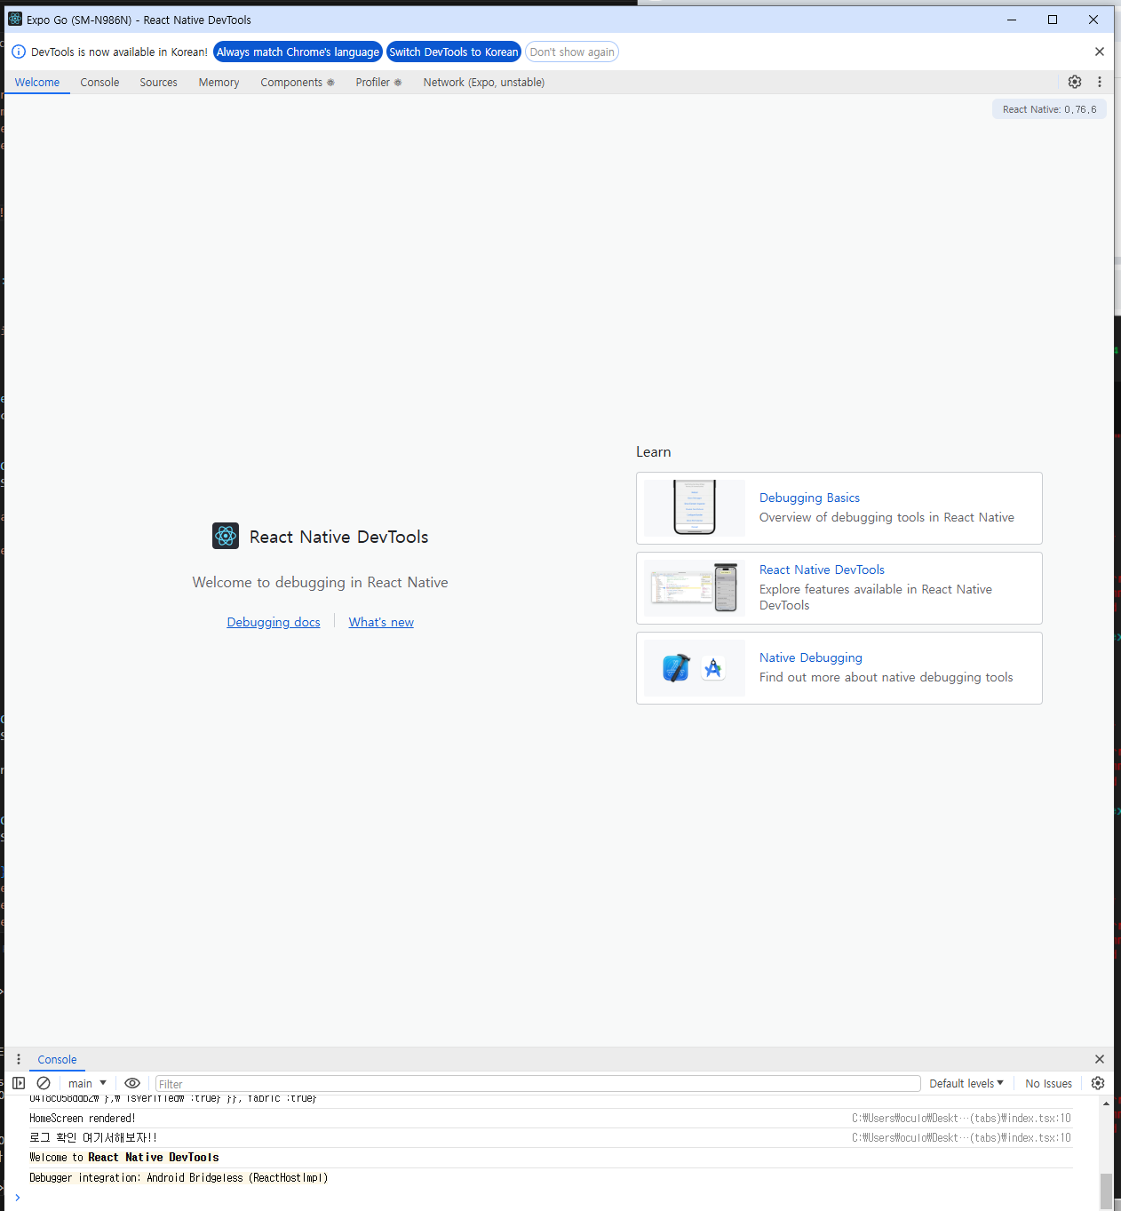1121x1211 pixels.
Task: Maximize the React Native DevTools window
Action: (1053, 19)
